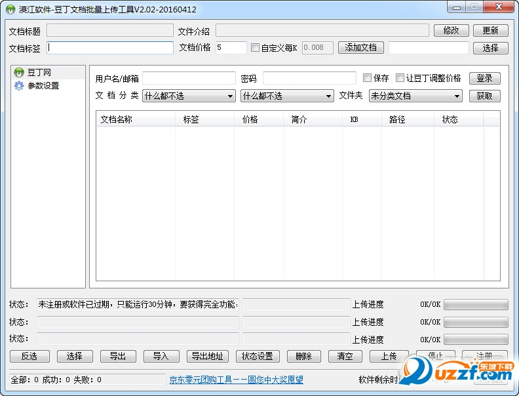Click first 上传进度 progress bar
This screenshot has width=519, height=396.
pos(476,305)
